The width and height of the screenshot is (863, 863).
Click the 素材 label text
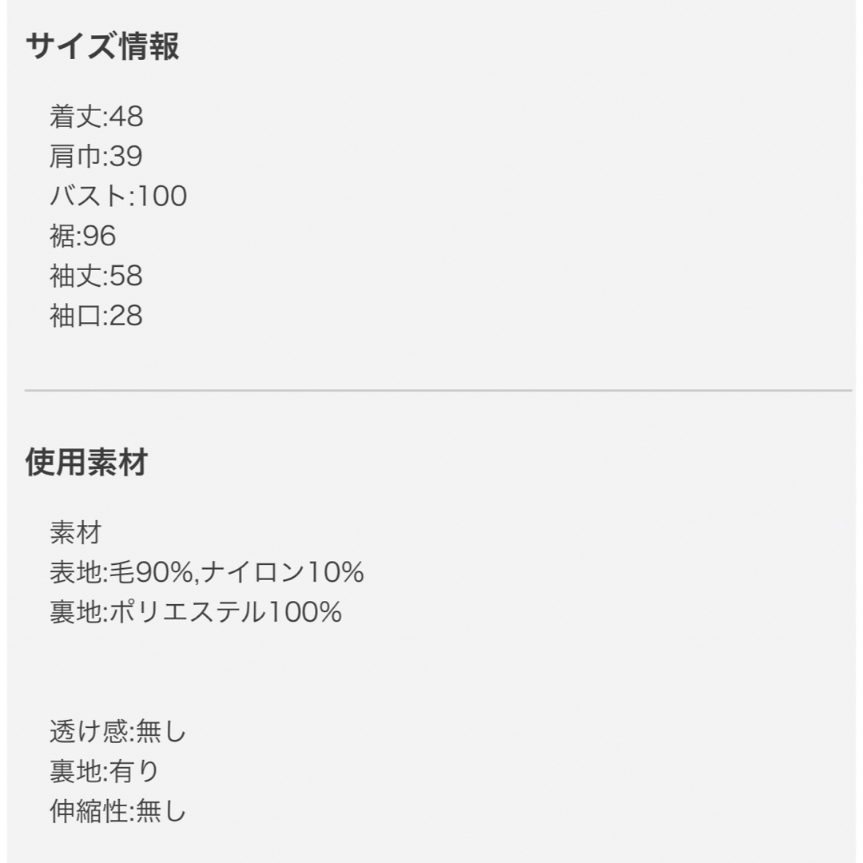pyautogui.click(x=76, y=533)
